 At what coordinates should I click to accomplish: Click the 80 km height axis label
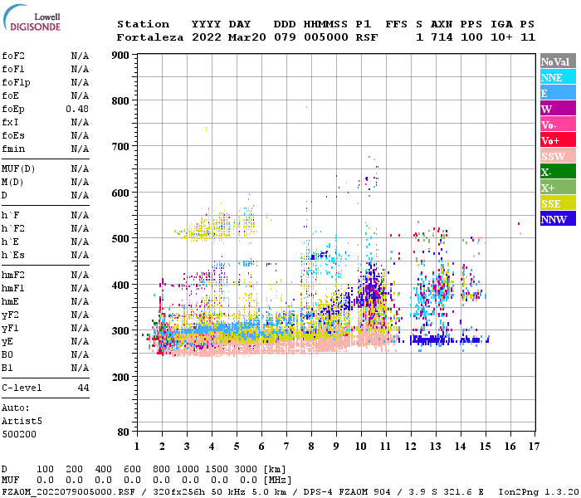coord(124,432)
